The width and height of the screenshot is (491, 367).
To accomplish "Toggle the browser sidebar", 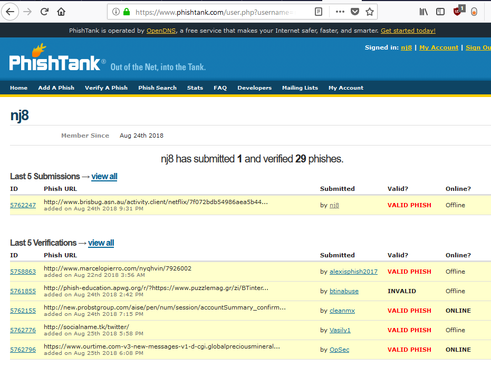I will pos(440,12).
